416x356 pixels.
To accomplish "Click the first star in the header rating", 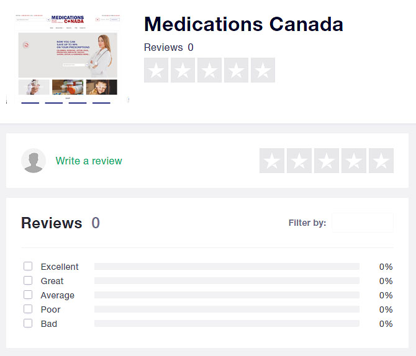I will tap(156, 70).
